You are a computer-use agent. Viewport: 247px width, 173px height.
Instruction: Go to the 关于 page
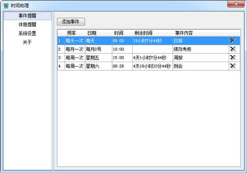click(27, 42)
